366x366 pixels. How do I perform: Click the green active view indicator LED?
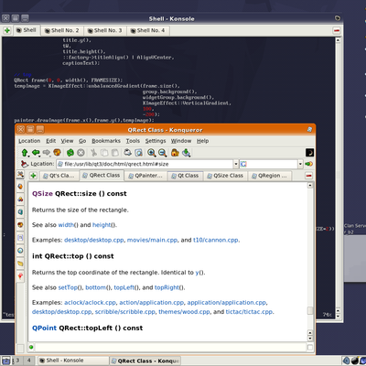(x=31, y=347)
